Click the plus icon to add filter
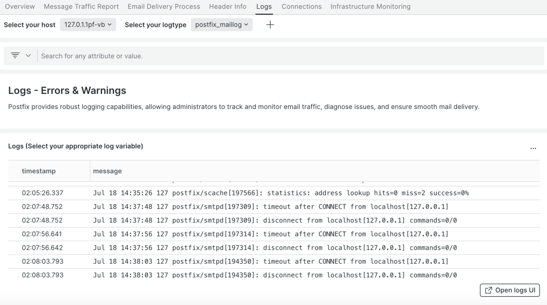547x305 pixels. (270, 25)
